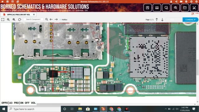Click the share icon in title bar
The image size is (199, 112).
coord(176,2)
